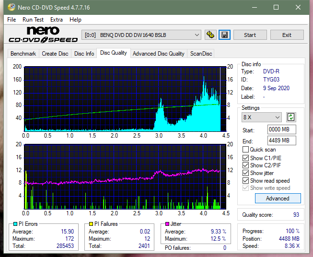Click the Nero CD-DVD Speed logo
This screenshot has width=313, height=257.
[43, 35]
